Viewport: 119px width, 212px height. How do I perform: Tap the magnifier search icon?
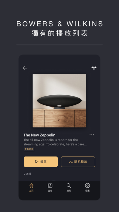(x=69, y=185)
